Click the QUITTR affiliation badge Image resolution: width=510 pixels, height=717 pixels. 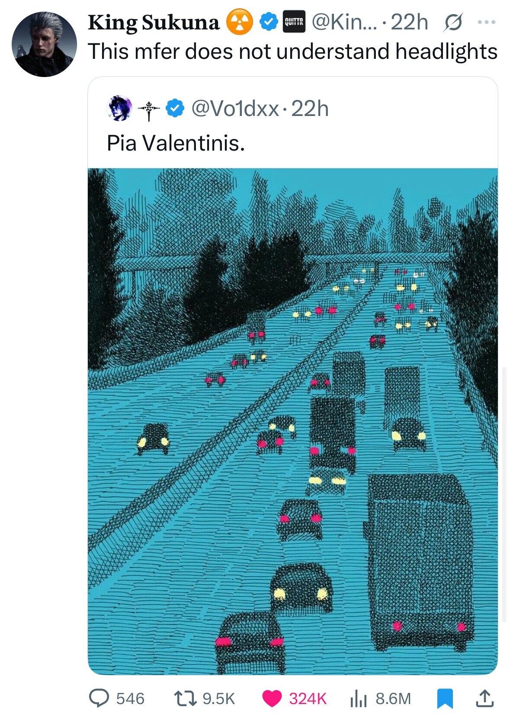pyautogui.click(x=294, y=23)
